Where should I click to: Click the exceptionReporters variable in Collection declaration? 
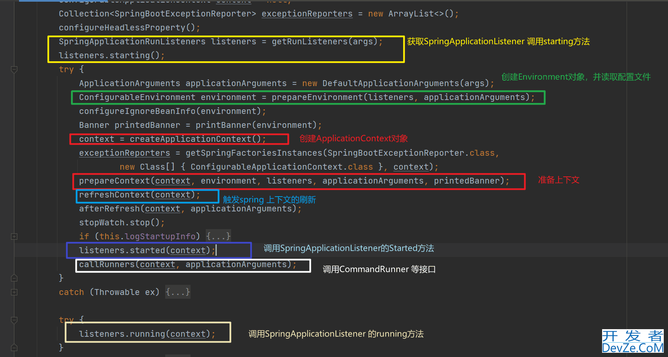pos(307,14)
